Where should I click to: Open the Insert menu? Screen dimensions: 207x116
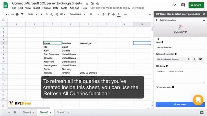(x=37, y=8)
